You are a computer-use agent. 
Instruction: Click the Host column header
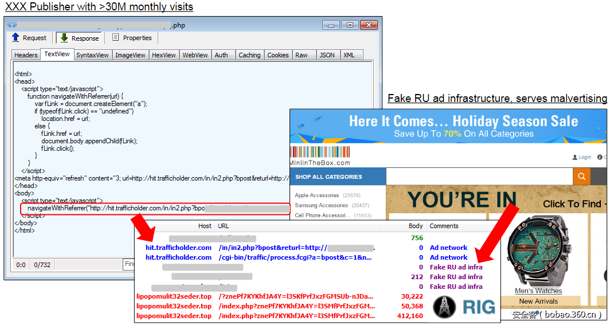pos(205,226)
